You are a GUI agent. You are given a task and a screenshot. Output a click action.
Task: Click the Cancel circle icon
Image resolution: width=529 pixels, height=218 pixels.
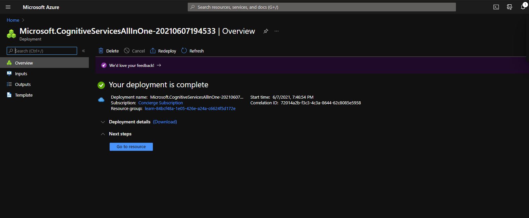127,50
